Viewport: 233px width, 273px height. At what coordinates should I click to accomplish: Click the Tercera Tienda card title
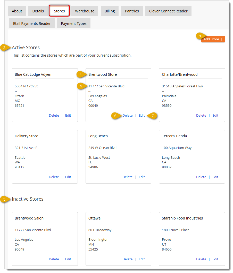pos(174,136)
